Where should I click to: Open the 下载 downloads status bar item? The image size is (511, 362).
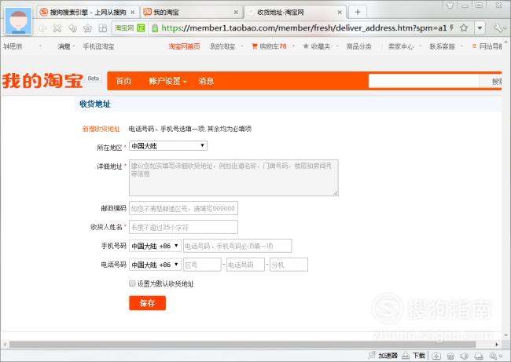click(x=414, y=356)
